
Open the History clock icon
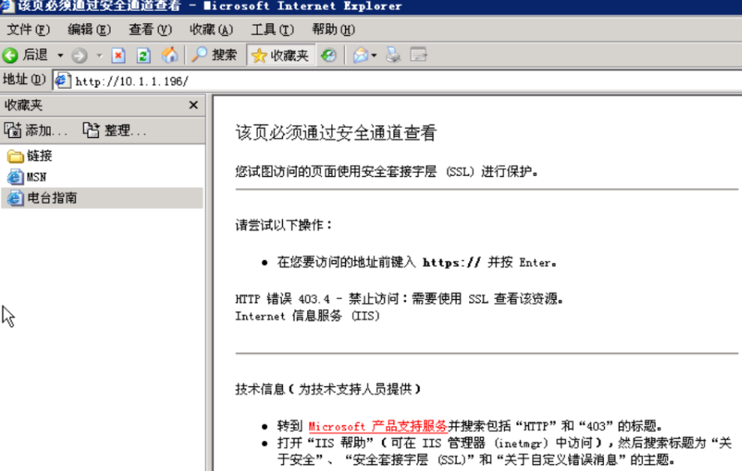(329, 56)
